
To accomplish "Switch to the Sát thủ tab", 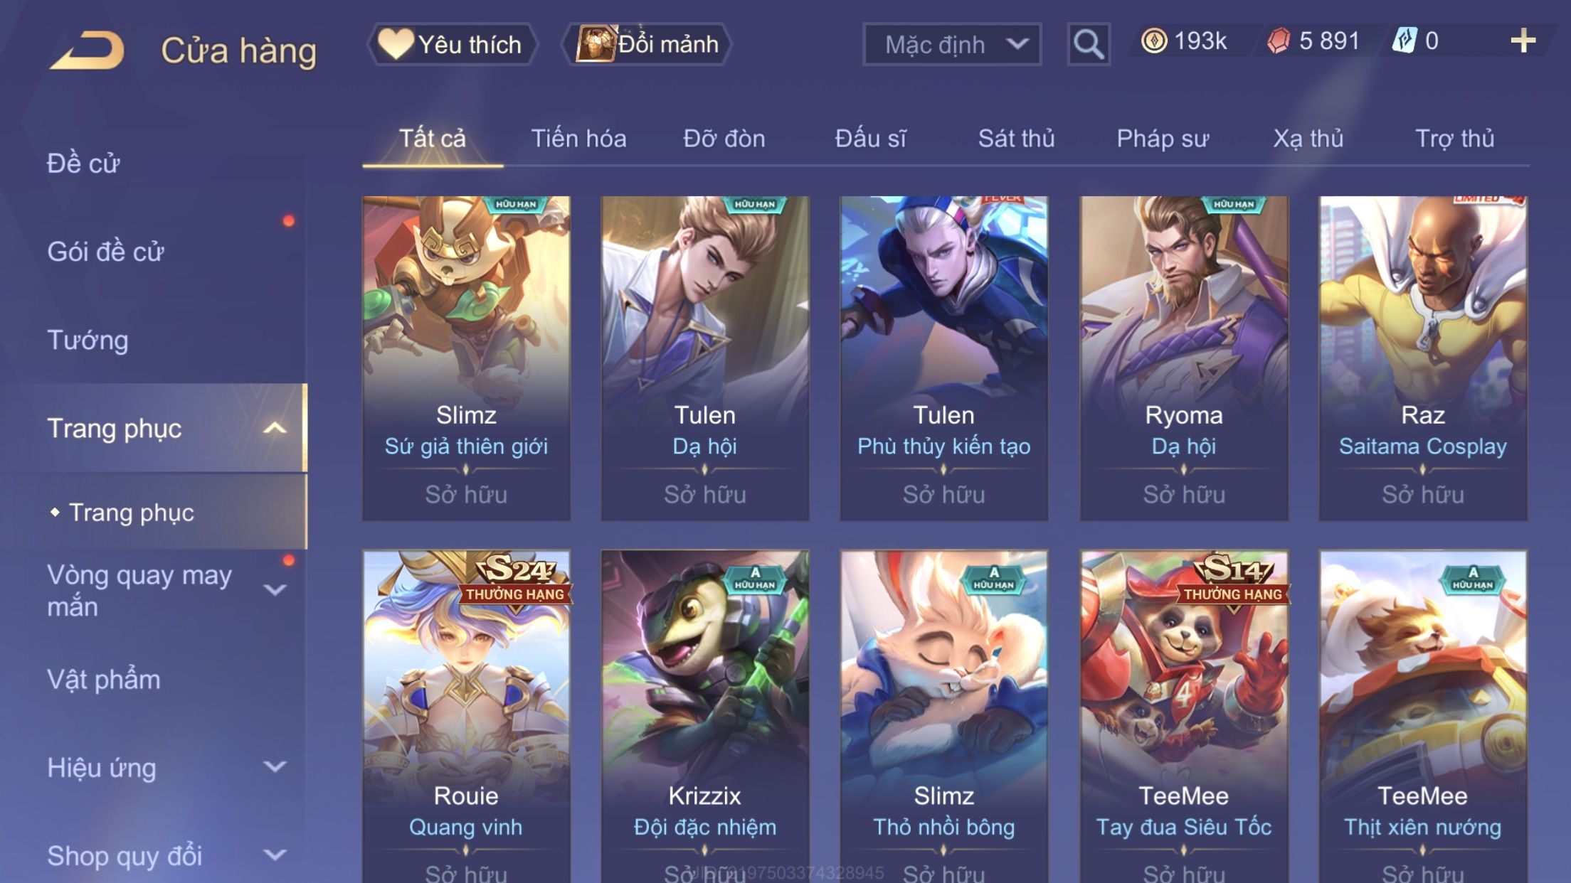I will coord(1016,139).
